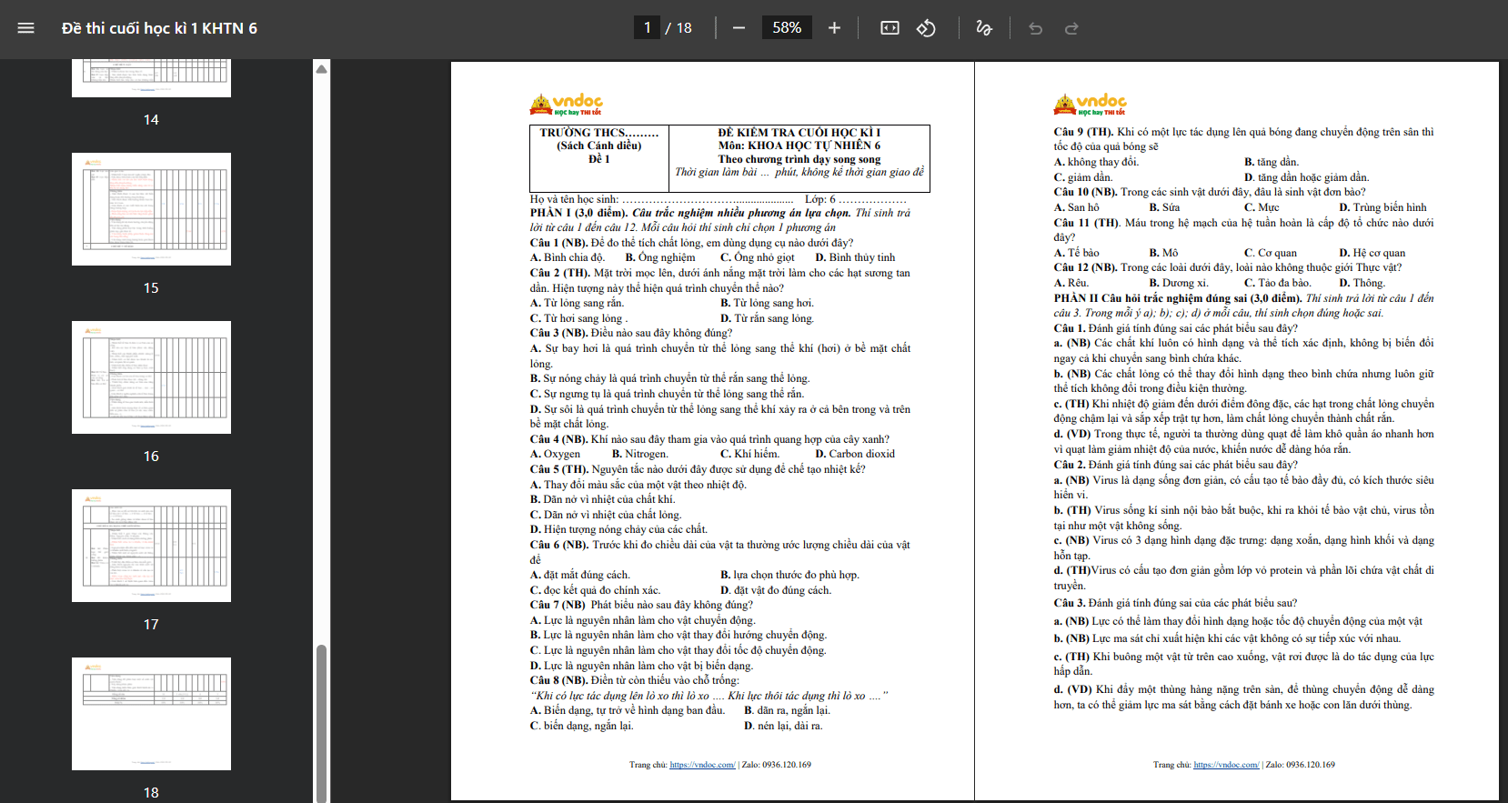
Task: Click answer 'D. Bình thủy tinh'
Action: pyautogui.click(x=855, y=257)
